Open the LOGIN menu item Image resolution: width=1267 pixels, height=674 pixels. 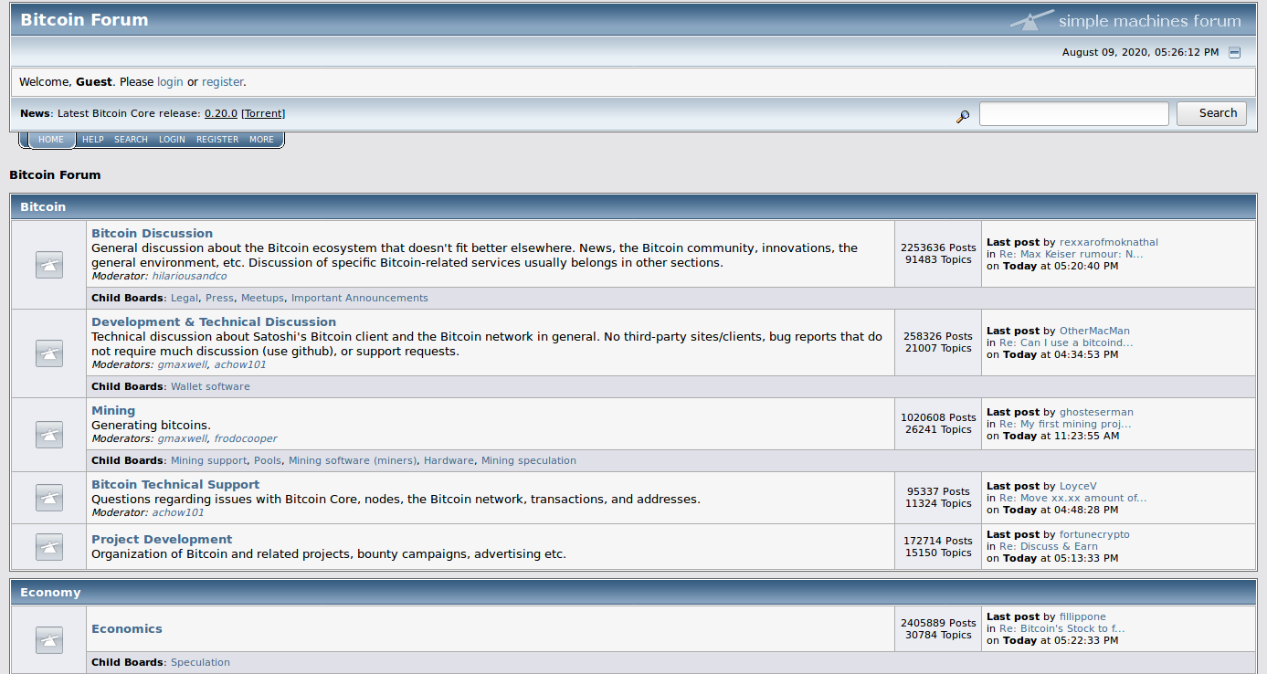172,140
